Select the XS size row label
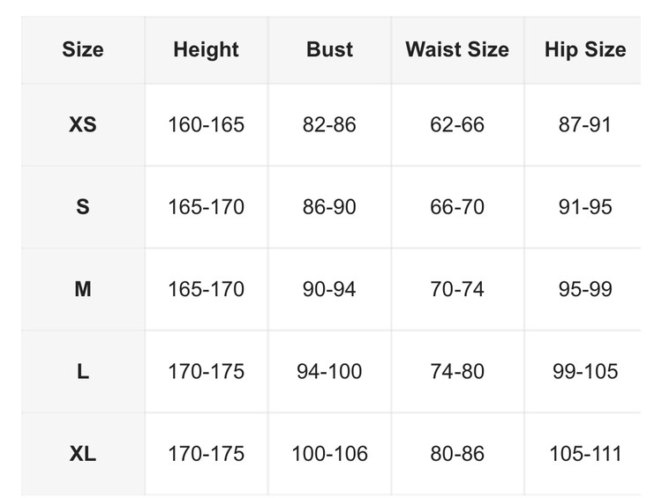This screenshot has width=662, height=498. pos(82,125)
